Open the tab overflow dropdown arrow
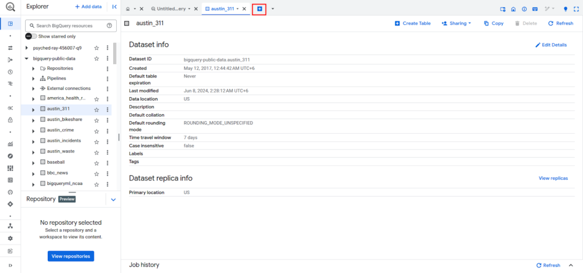Viewport: 583px width, 273px height. coord(273,9)
